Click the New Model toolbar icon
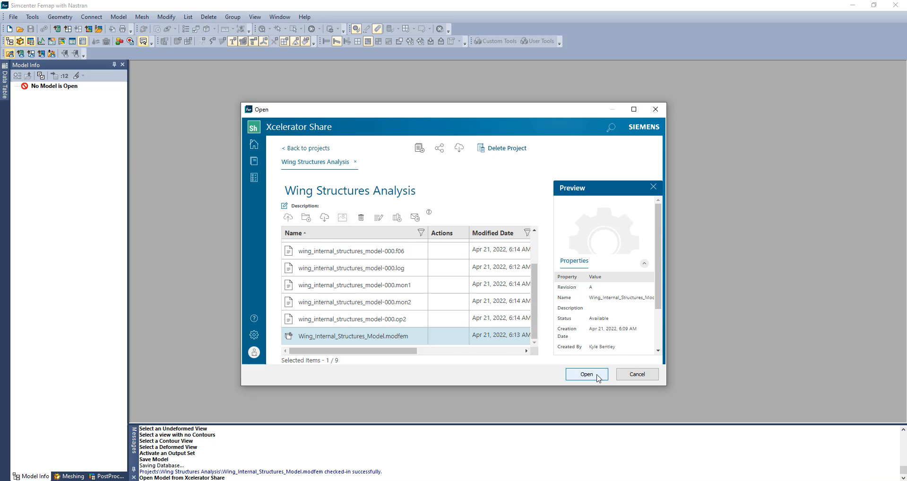 (8, 29)
